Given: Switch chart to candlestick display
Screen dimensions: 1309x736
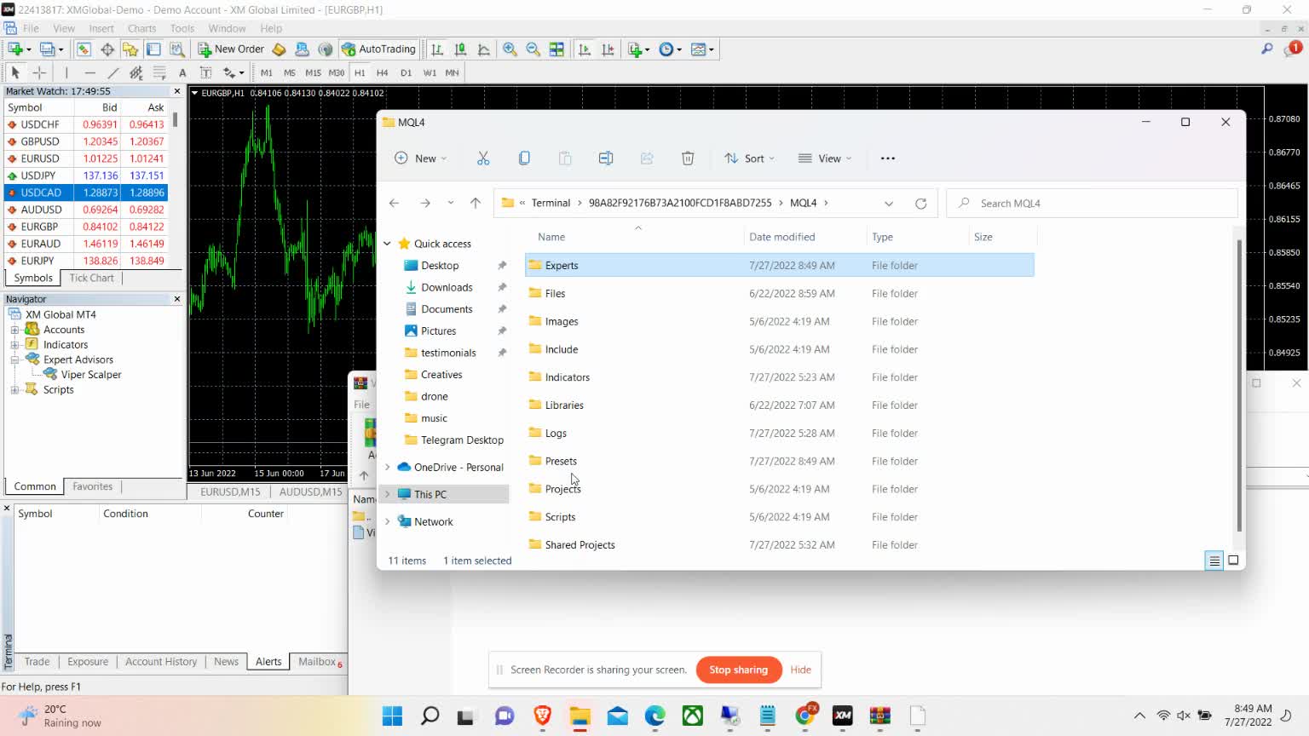Looking at the screenshot, I should [x=460, y=49].
